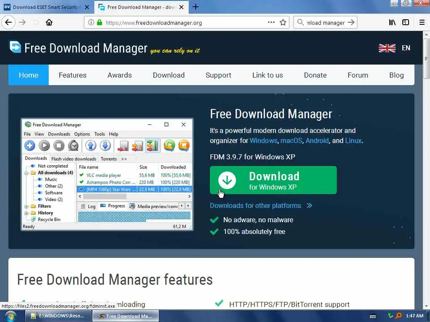
Task: Show site information icon in address bar
Action: click(91, 23)
